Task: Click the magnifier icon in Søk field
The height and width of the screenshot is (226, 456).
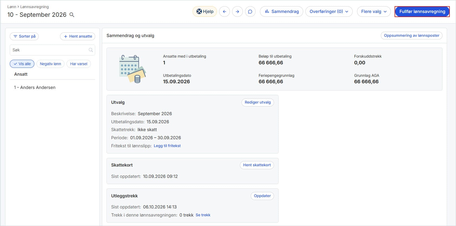Action: coord(91,50)
